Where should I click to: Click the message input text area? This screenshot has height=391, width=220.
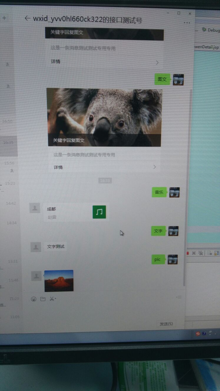pyautogui.click(x=103, y=312)
